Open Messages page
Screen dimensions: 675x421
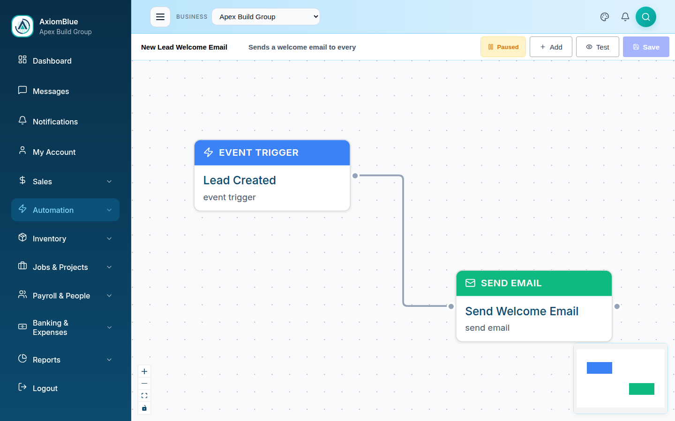(65, 91)
